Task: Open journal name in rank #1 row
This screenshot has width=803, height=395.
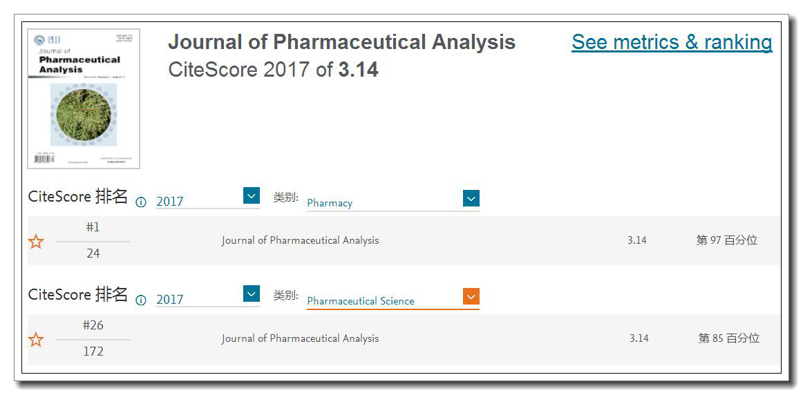Action: point(300,240)
